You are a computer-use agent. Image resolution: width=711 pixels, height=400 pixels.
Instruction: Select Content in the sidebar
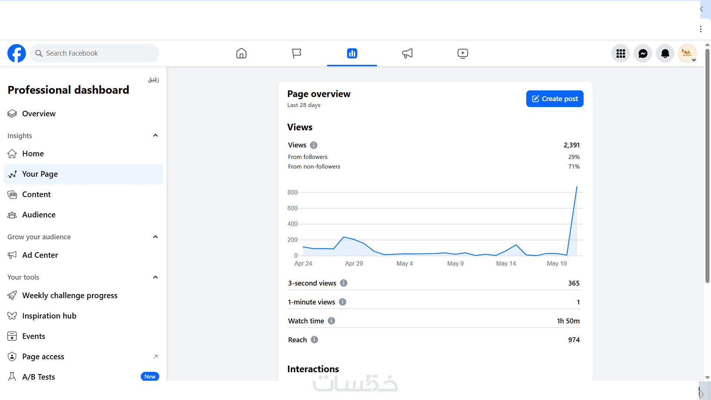click(x=36, y=194)
